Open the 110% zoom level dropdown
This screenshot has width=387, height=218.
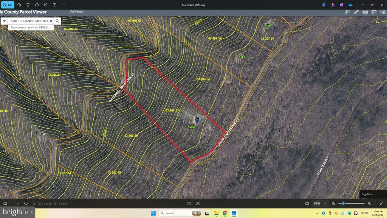tap(320, 203)
